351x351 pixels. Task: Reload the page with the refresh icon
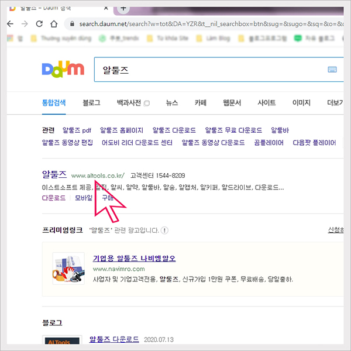[39, 24]
